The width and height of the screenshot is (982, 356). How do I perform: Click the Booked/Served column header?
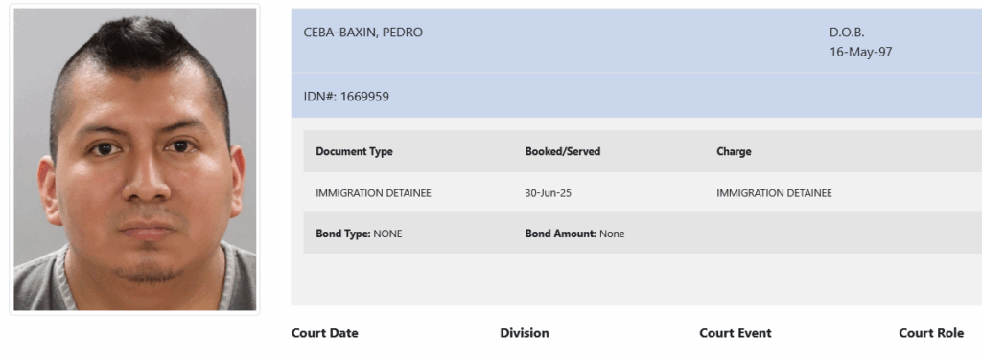(x=562, y=152)
